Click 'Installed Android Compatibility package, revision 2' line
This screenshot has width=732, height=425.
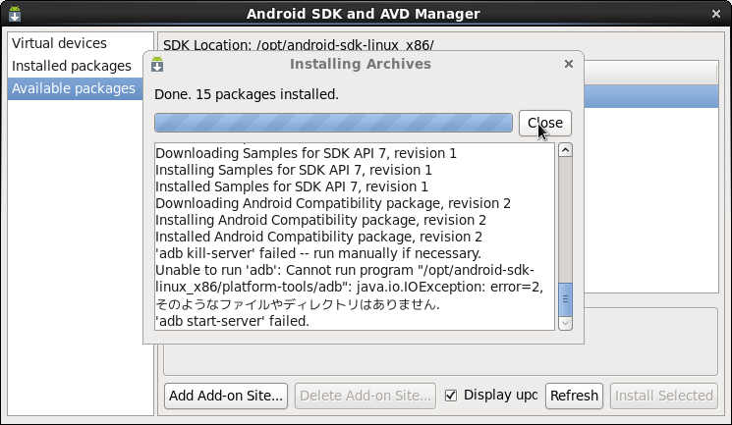(x=318, y=237)
